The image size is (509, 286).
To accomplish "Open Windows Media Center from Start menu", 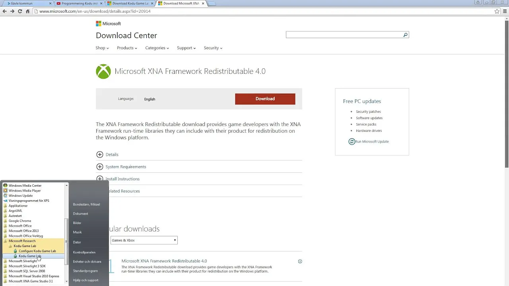I will (25, 186).
